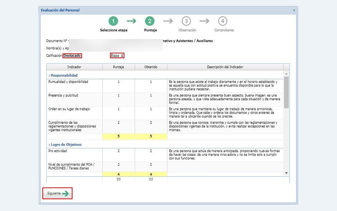Click Obtenido value for Cumplimiento reglamentaciones

(x=151, y=122)
